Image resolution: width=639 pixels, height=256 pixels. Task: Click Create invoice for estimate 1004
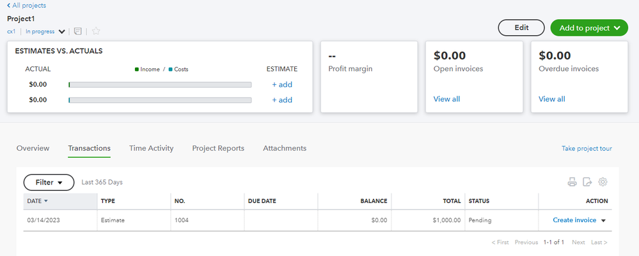(x=574, y=220)
